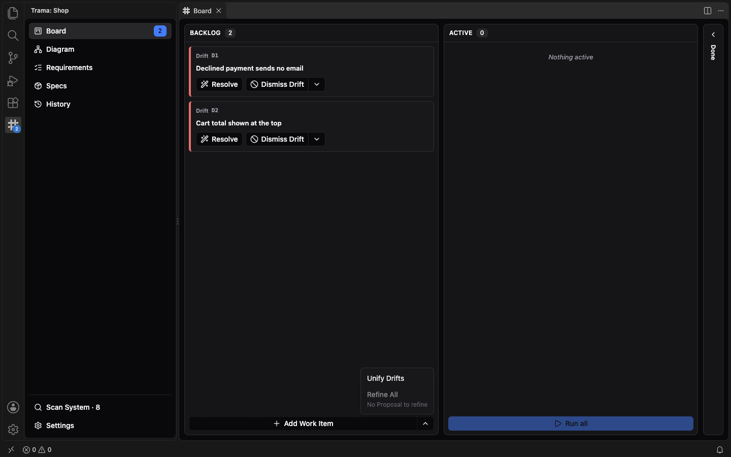Click the split editor icon
731x457 pixels.
pos(708,11)
